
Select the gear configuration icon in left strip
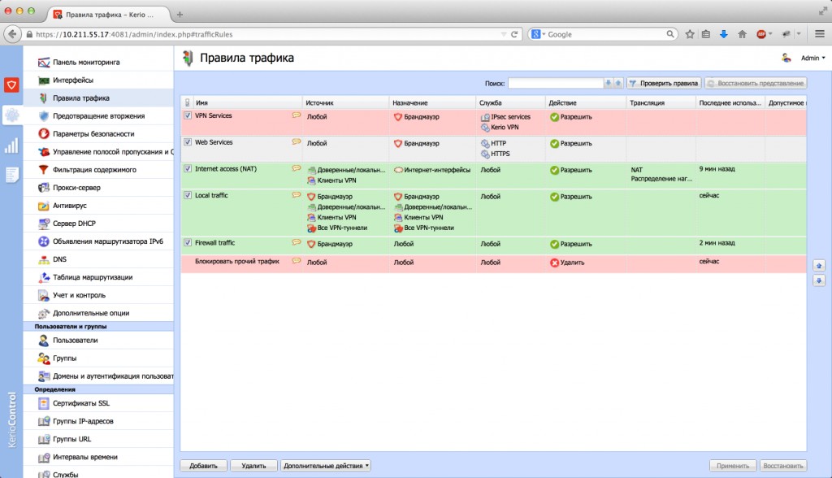coord(11,115)
